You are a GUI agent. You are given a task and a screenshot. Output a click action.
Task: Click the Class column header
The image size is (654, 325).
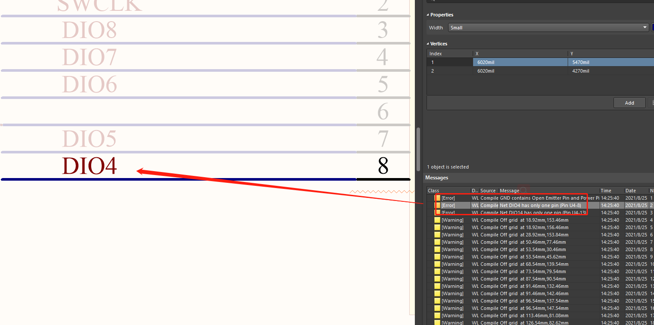[433, 190]
